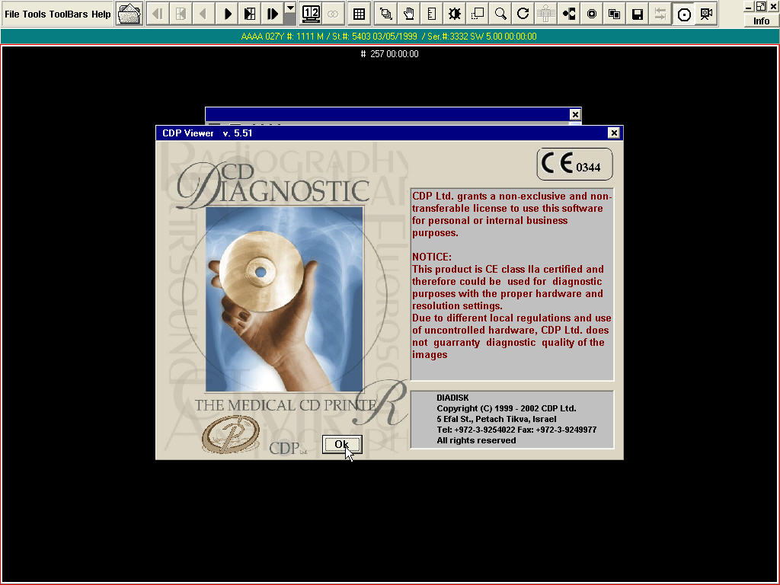780x585 pixels.
Task: Select the ruler measurement tool
Action: click(431, 14)
